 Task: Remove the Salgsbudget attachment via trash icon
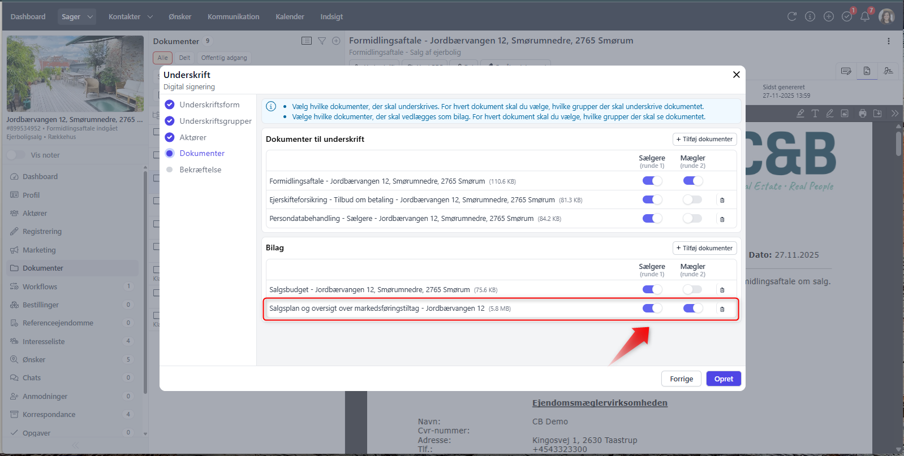722,290
